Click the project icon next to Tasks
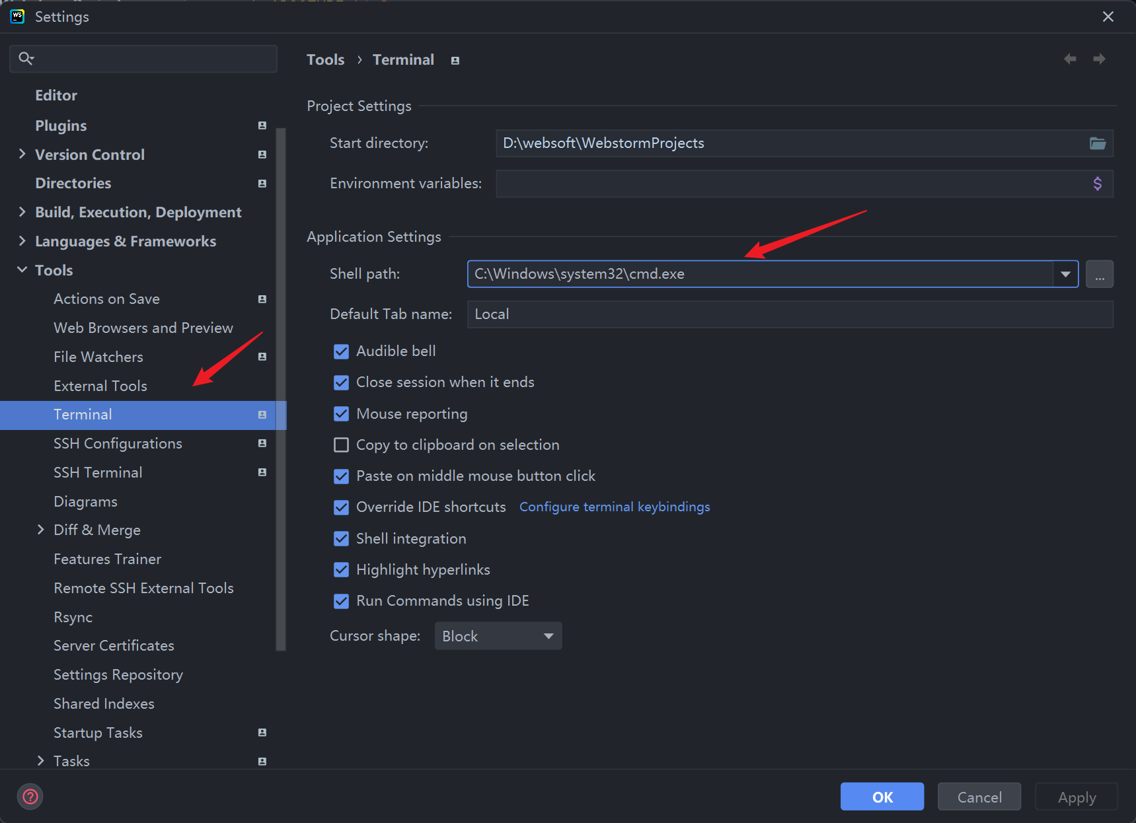1136x823 pixels. tap(262, 762)
